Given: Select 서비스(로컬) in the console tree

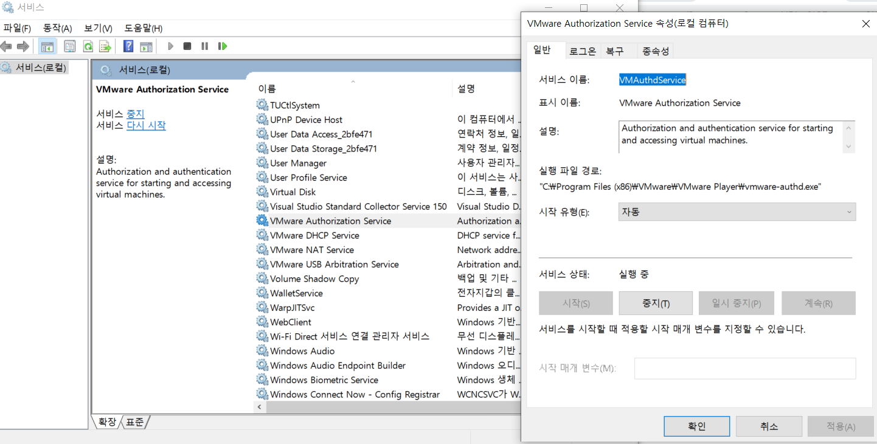Looking at the screenshot, I should (35, 67).
